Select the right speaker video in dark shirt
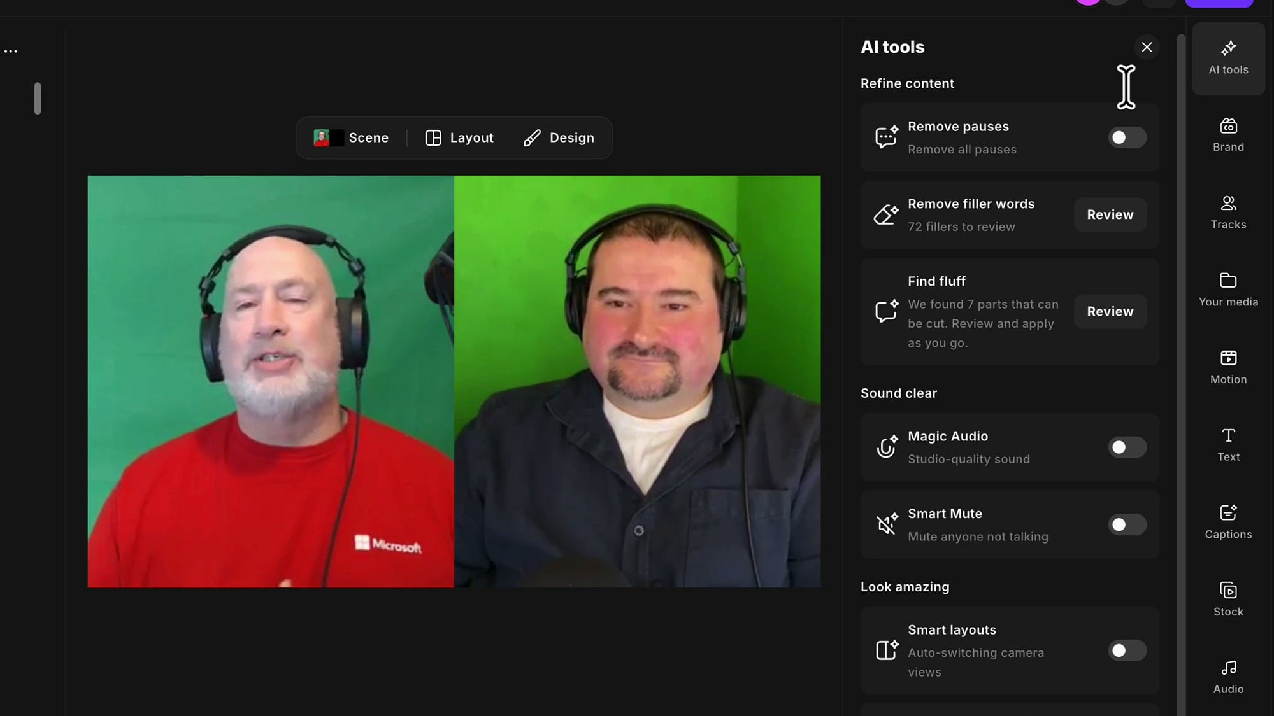Image resolution: width=1274 pixels, height=716 pixels. (637, 381)
